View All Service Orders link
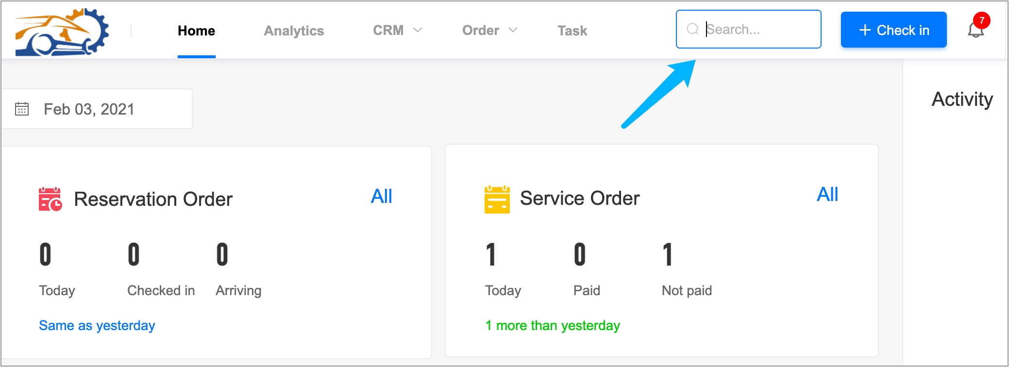The image size is (1009, 367). [x=827, y=194]
